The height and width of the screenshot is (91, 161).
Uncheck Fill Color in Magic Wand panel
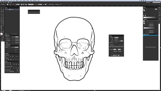5,37
